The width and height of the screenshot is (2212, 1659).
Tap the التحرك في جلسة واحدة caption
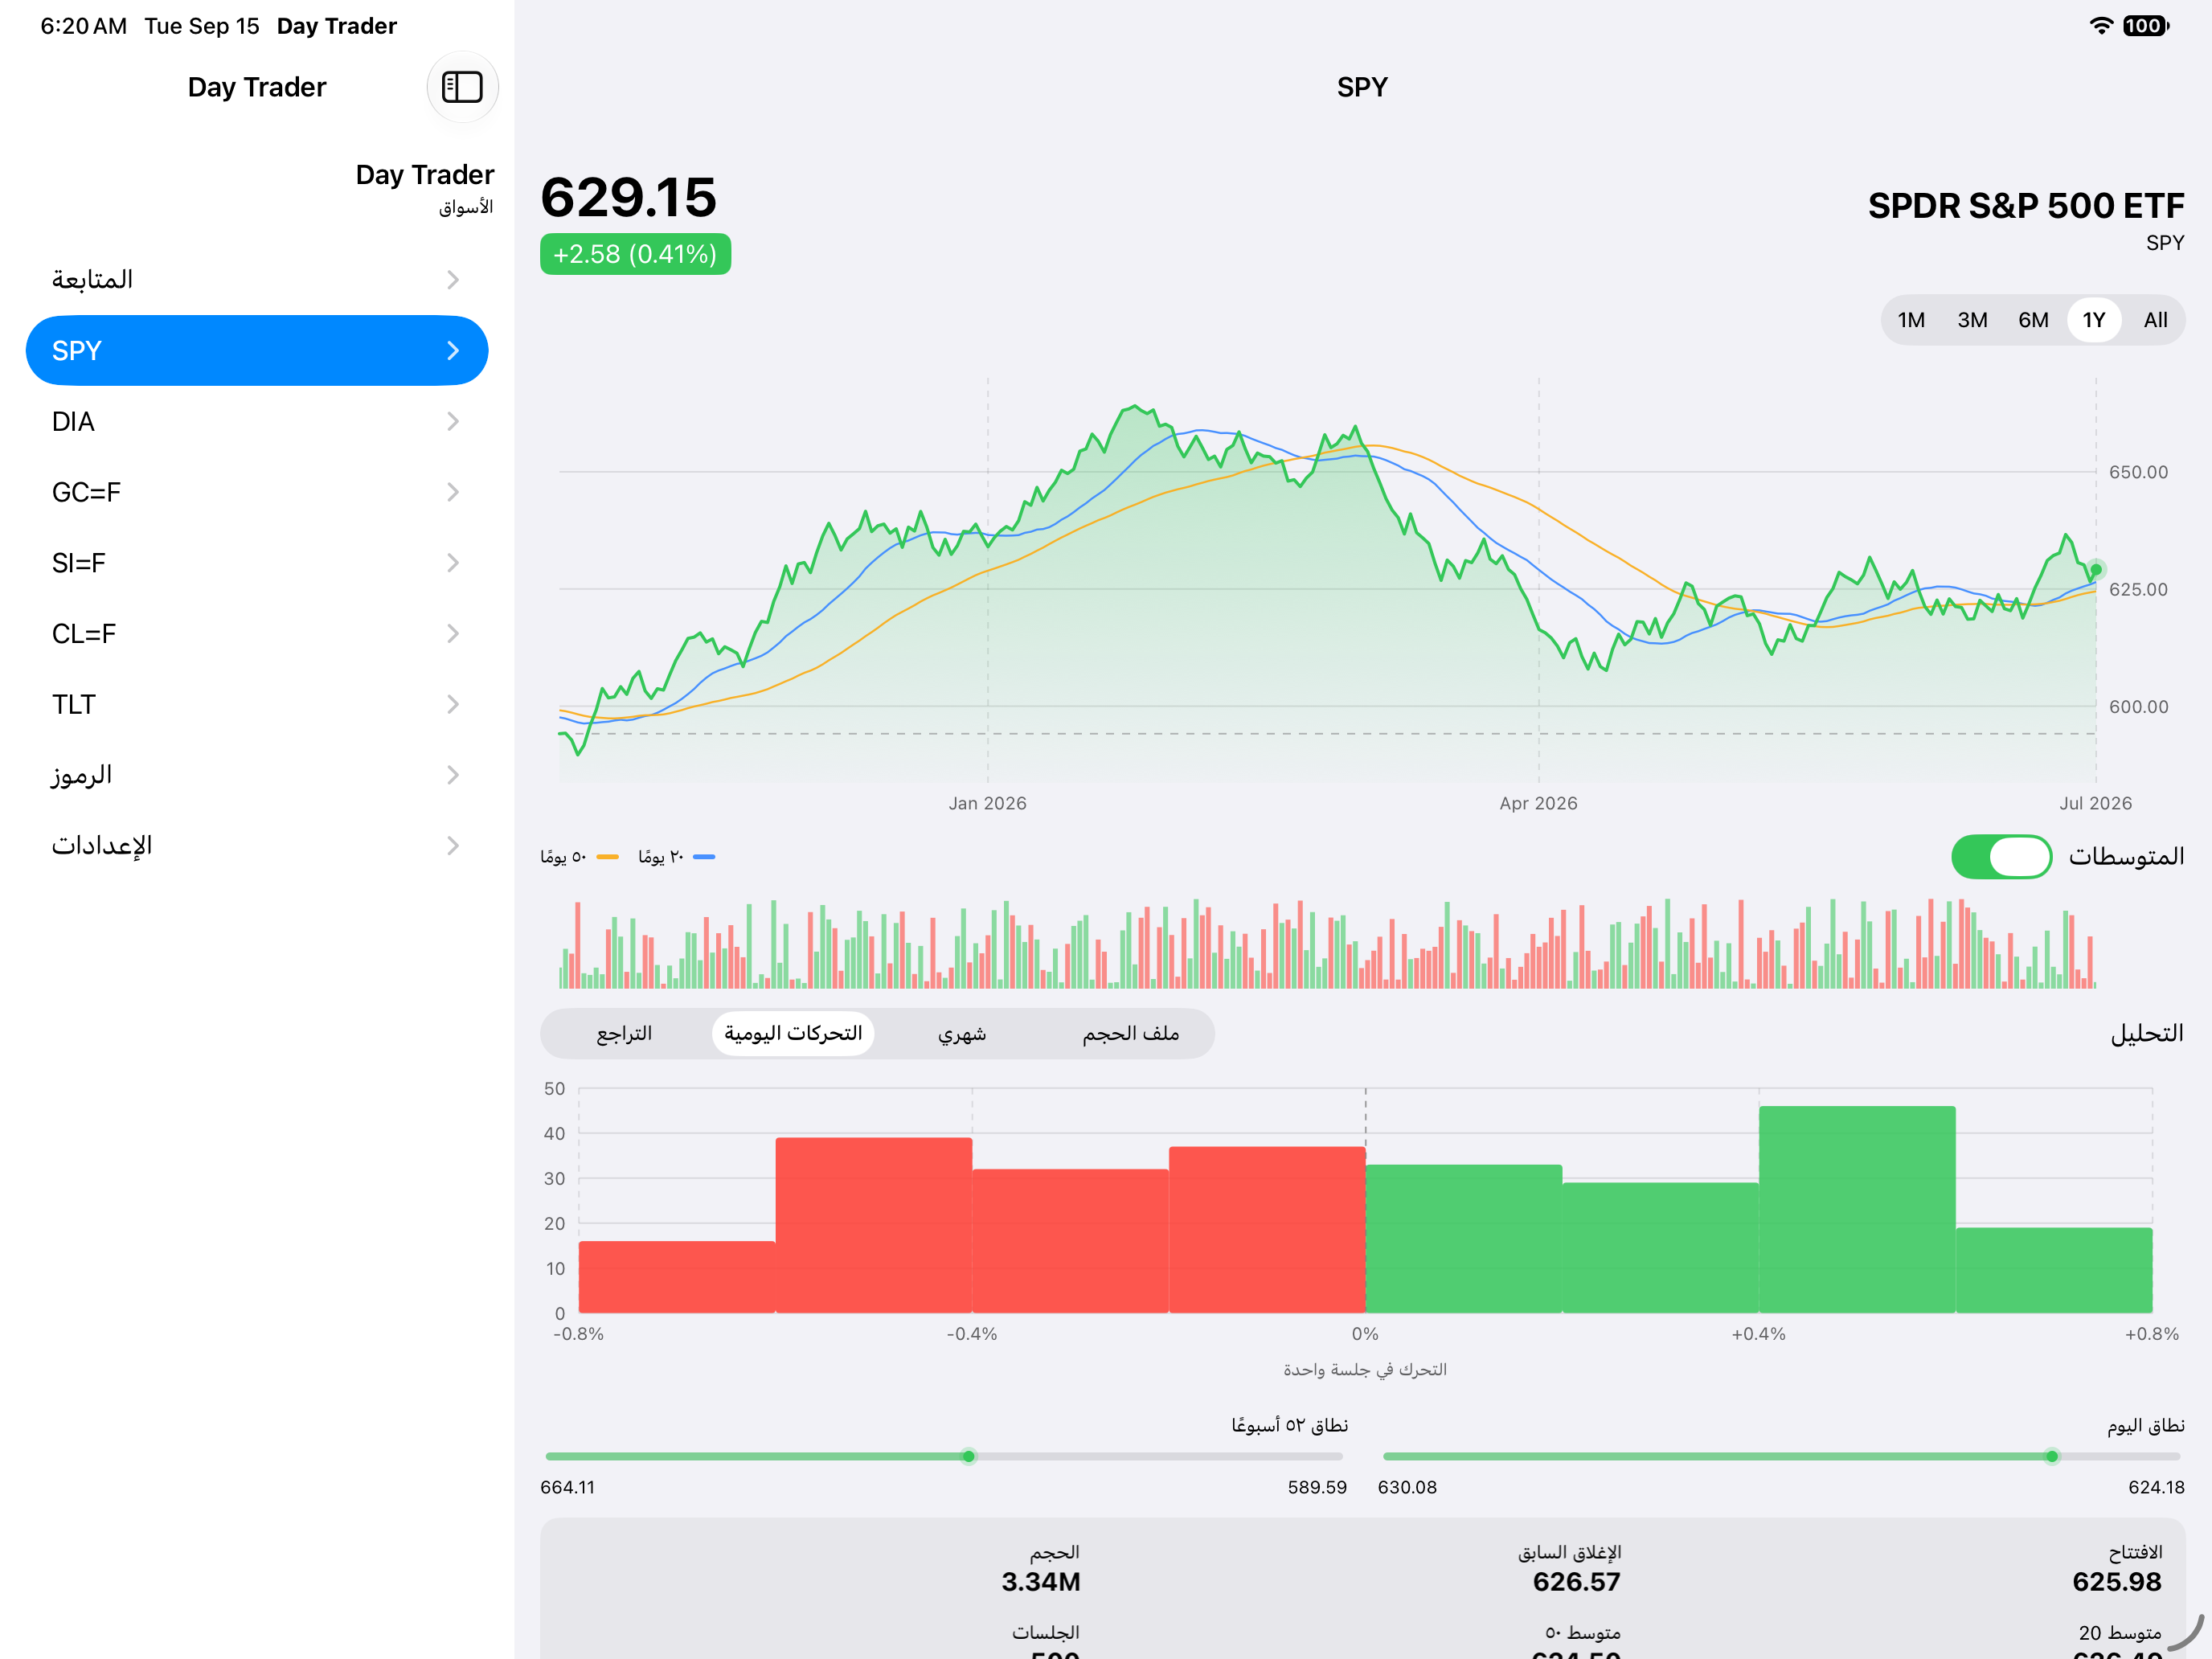click(x=1365, y=1369)
